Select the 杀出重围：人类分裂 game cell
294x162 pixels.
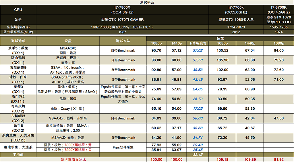point(18,138)
